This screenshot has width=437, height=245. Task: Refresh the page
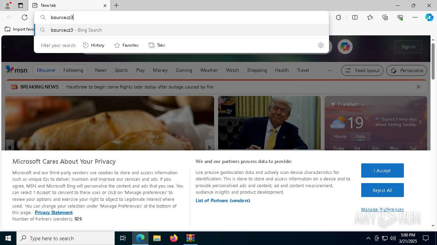click(x=25, y=17)
